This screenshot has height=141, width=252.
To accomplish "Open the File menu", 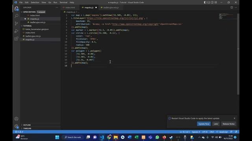I will tap(21, 2).
